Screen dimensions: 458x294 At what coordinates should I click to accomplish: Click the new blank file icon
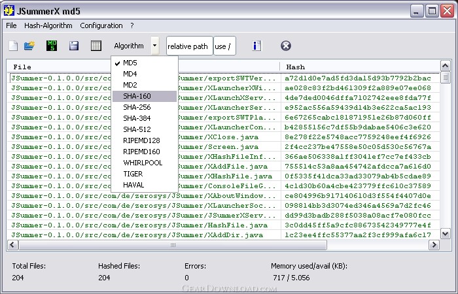[13, 46]
